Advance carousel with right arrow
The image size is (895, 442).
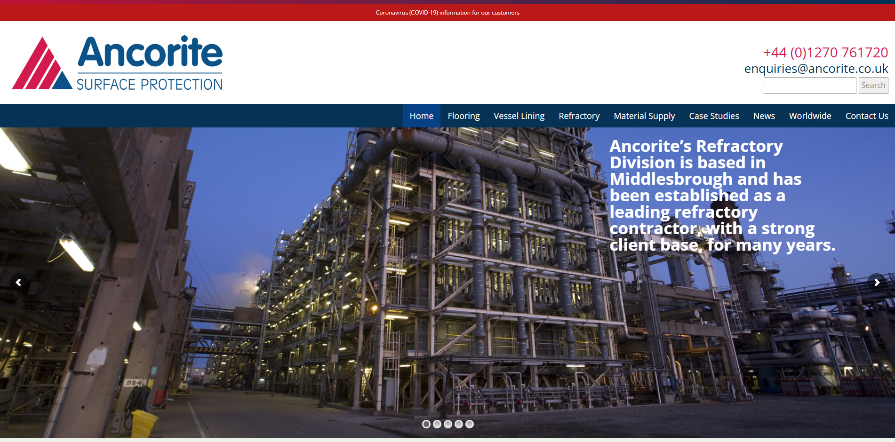click(877, 283)
